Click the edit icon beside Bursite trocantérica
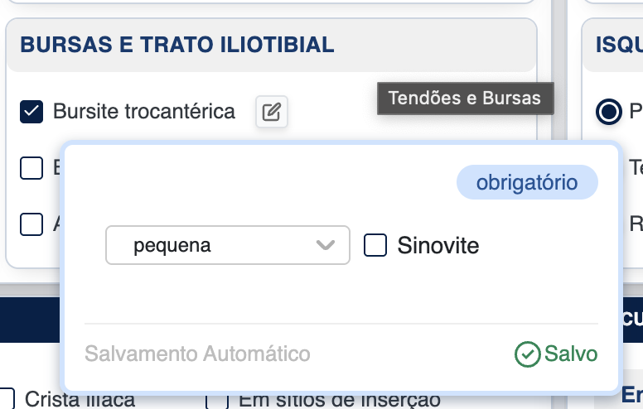The width and height of the screenshot is (643, 409). click(271, 112)
